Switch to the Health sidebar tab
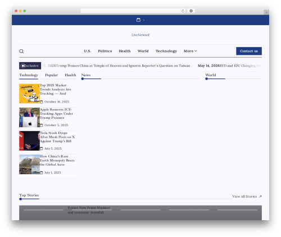This screenshot has width=281, height=237. [70, 75]
